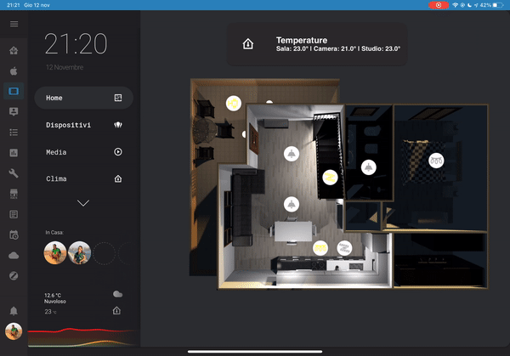Toggle the bedroom spotlights in dark room
The width and height of the screenshot is (510, 356).
(x=436, y=159)
